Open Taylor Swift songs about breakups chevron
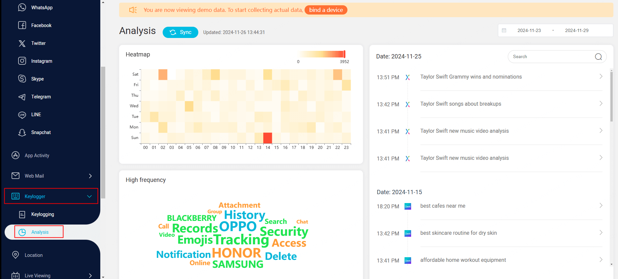The width and height of the screenshot is (618, 279). tap(601, 103)
